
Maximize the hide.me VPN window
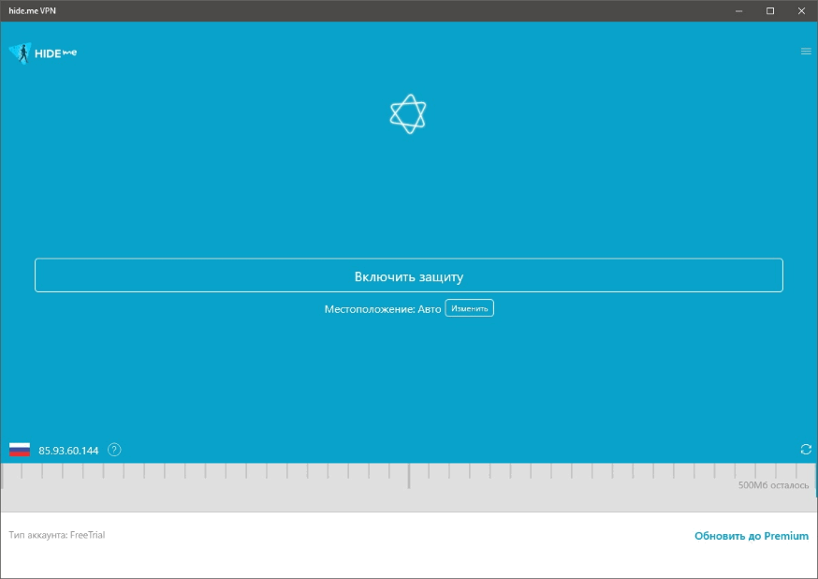click(x=770, y=10)
